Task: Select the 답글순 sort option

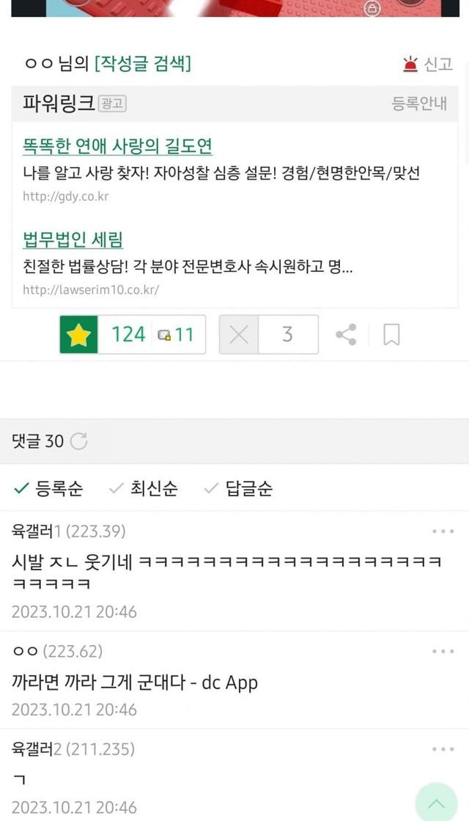Action: pos(238,488)
